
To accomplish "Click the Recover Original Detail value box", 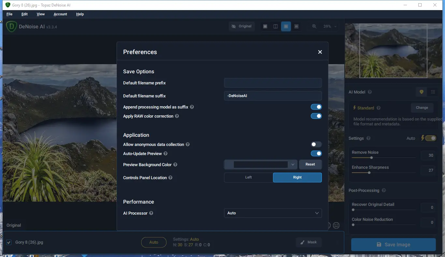I will click(x=428, y=207).
